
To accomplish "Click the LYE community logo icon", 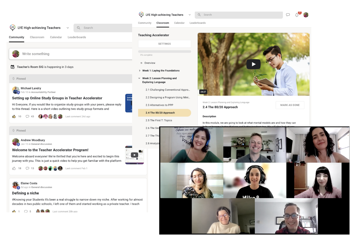I will coord(141,15).
